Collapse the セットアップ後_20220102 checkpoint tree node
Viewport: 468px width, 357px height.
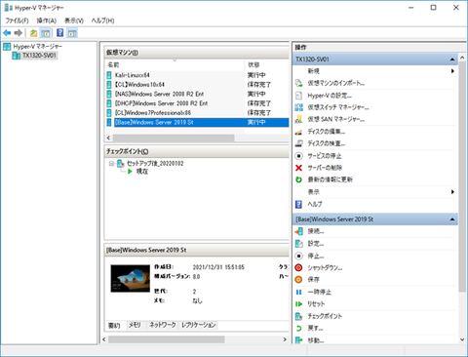[x=111, y=164]
